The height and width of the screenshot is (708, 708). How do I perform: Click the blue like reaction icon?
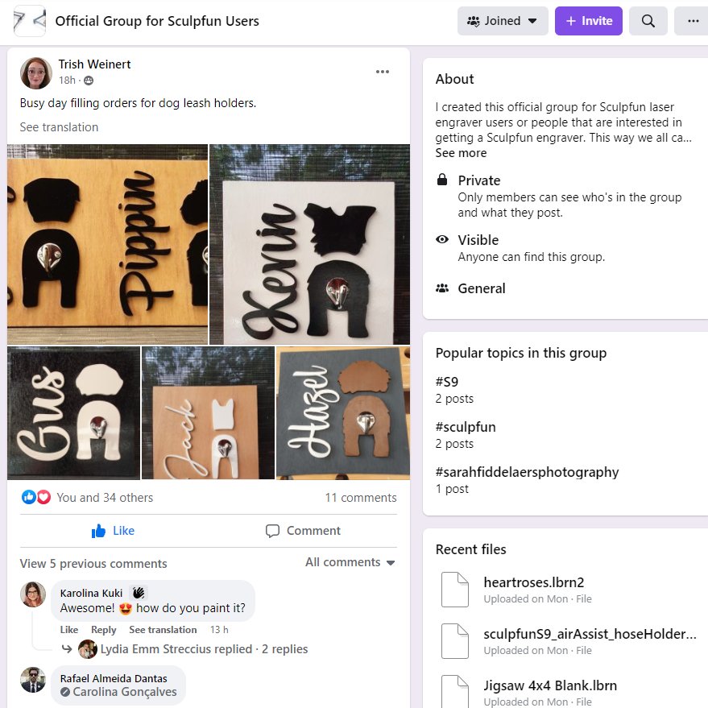[28, 497]
